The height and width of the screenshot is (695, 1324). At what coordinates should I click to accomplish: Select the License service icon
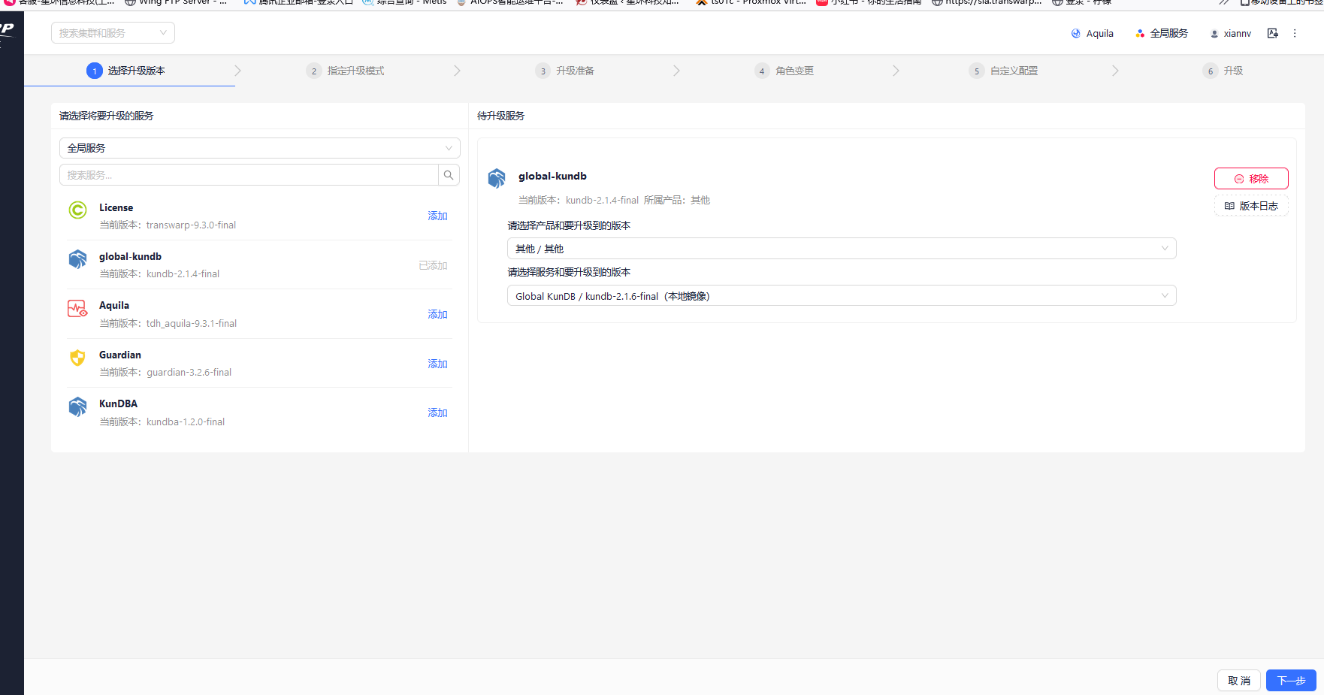77,210
